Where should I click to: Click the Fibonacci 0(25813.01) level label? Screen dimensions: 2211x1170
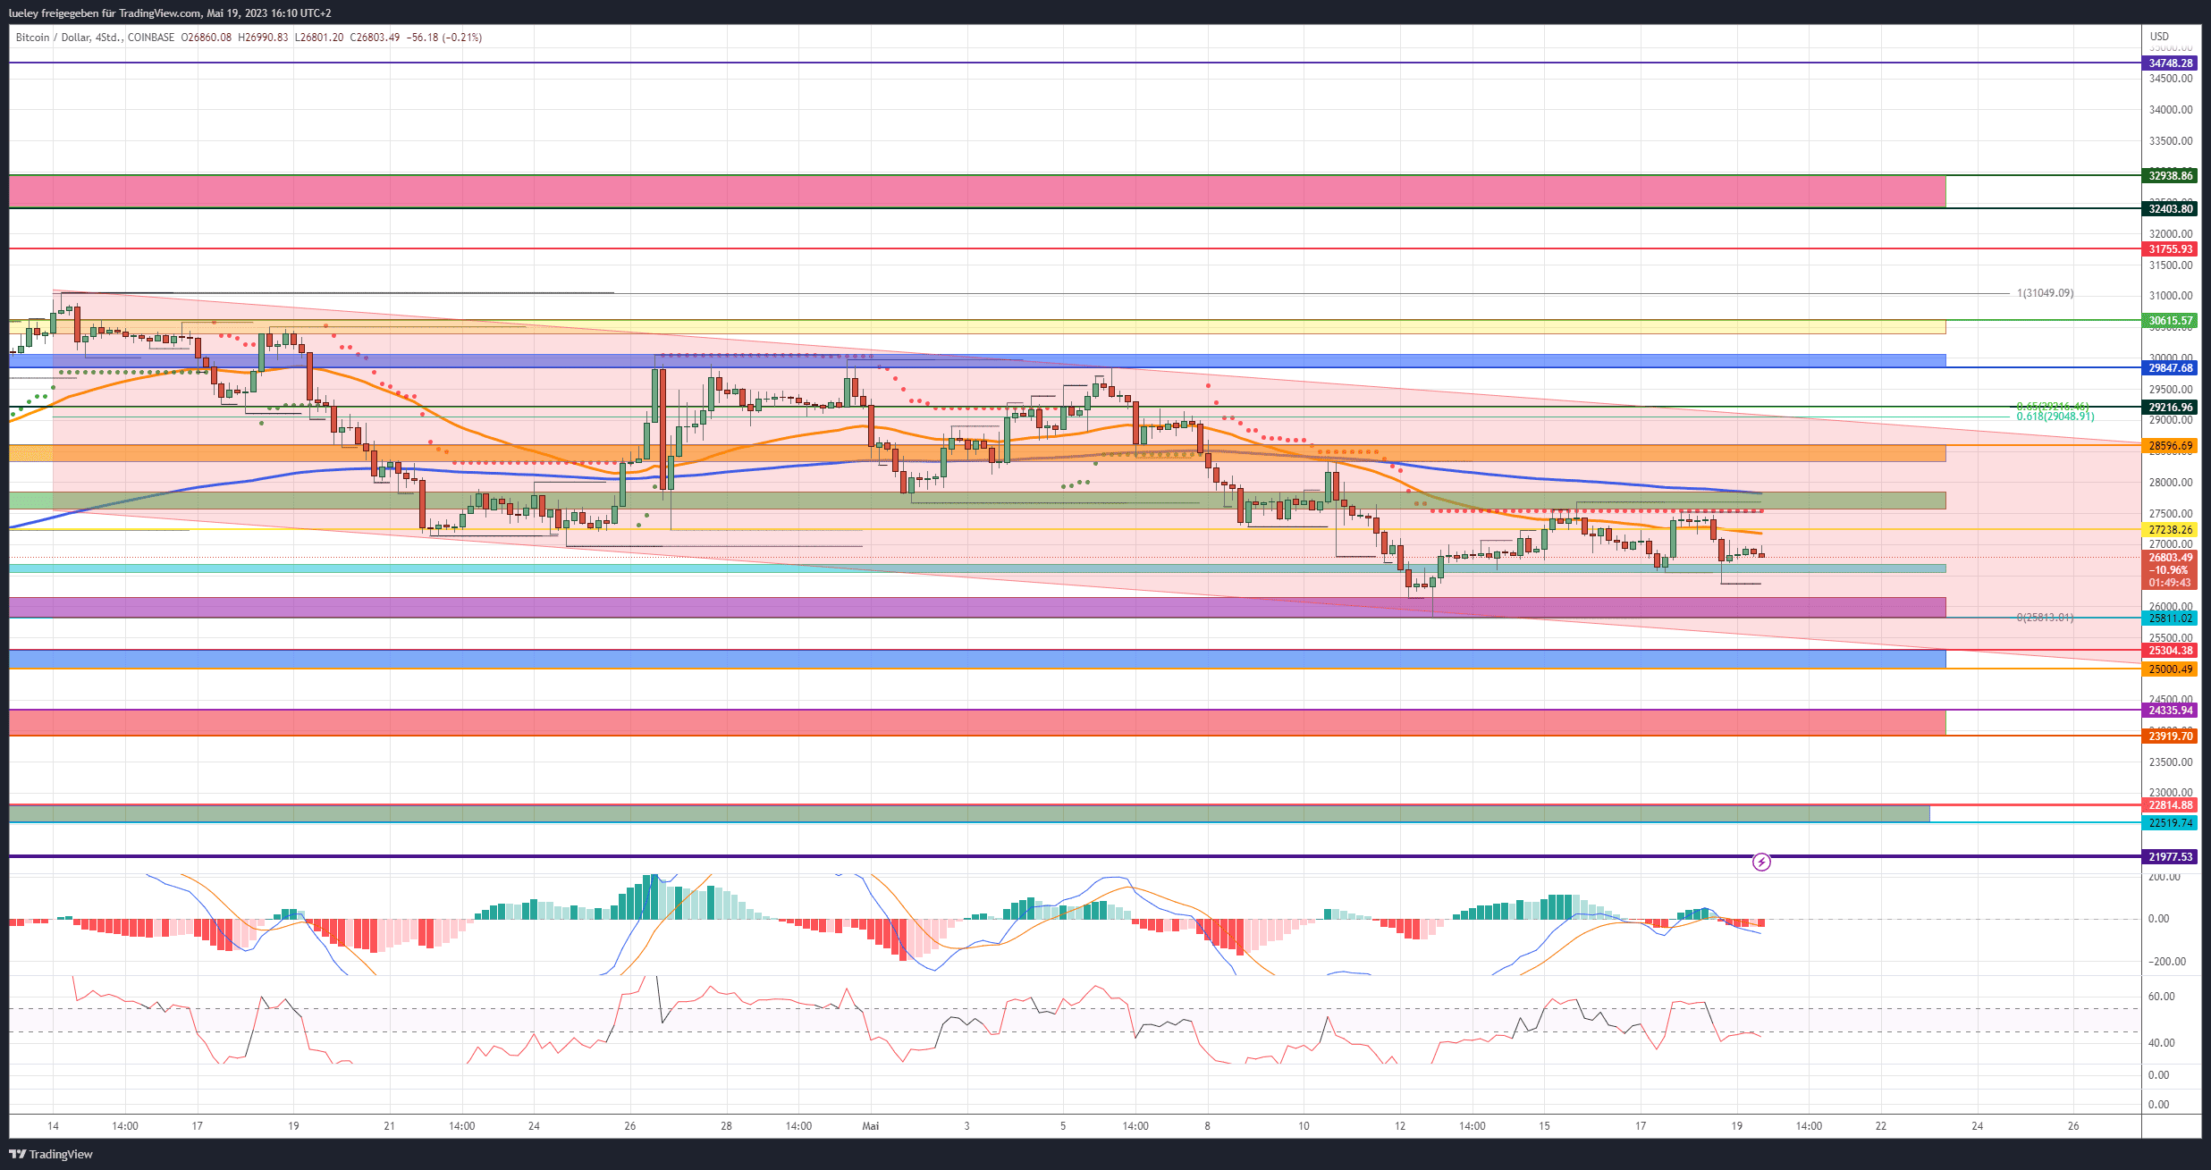click(2046, 618)
